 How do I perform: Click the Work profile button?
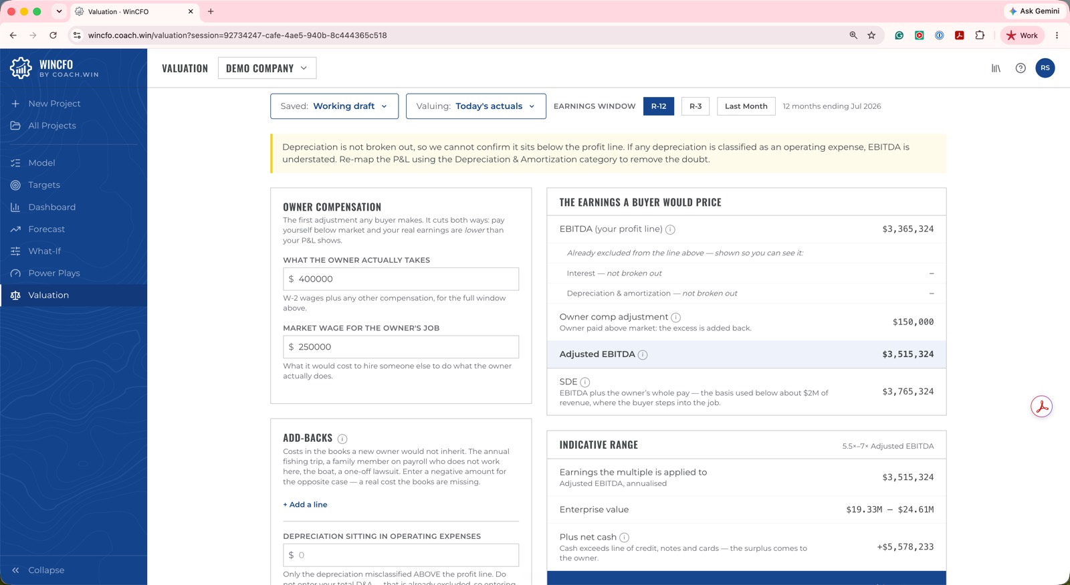1022,35
